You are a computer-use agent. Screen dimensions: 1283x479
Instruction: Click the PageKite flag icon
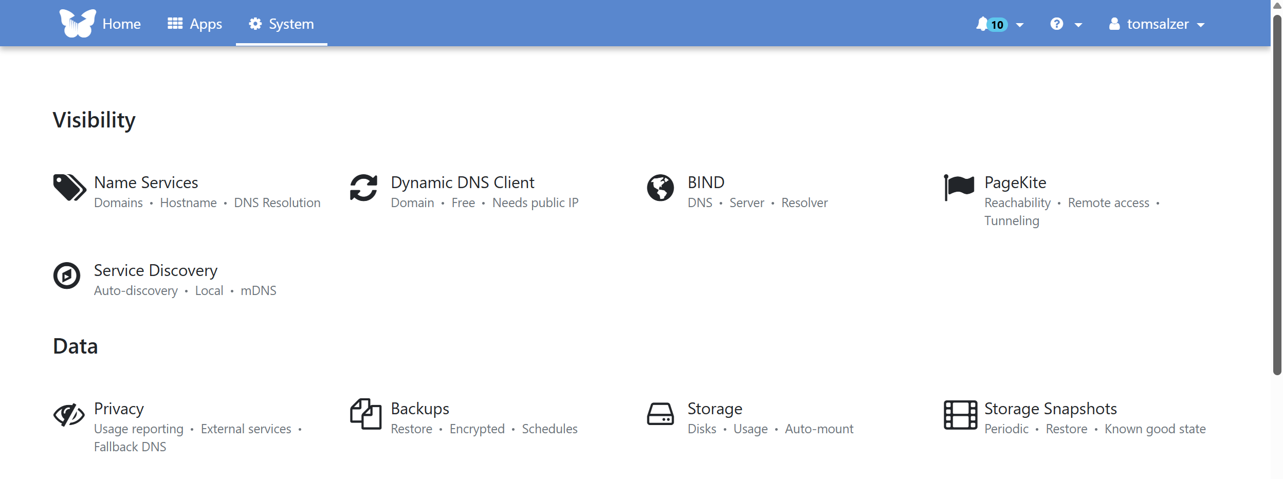959,188
